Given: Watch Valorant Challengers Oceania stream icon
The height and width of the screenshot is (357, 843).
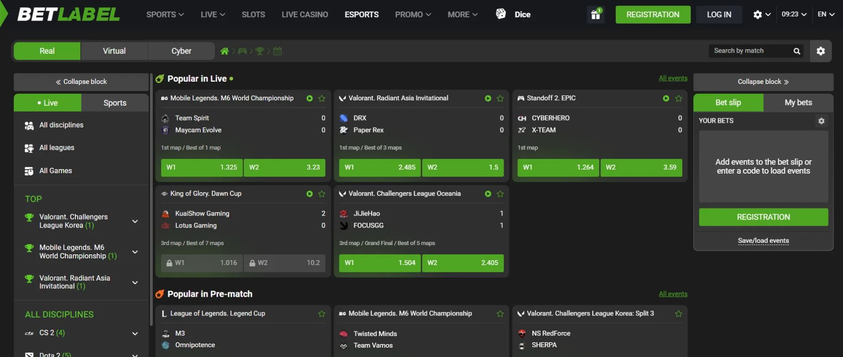Looking at the screenshot, I should click(x=488, y=194).
